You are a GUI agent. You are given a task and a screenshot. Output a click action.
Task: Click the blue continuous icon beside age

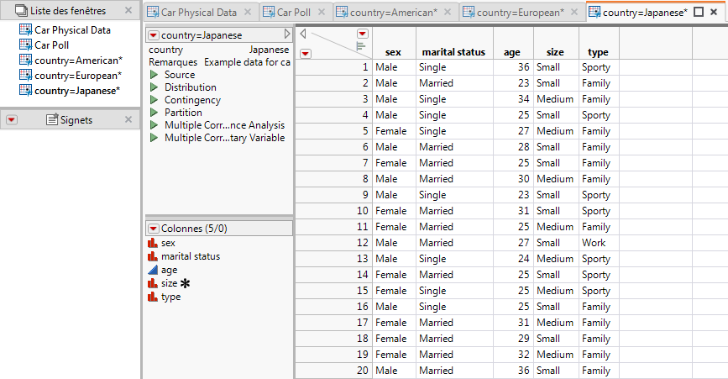click(x=153, y=270)
